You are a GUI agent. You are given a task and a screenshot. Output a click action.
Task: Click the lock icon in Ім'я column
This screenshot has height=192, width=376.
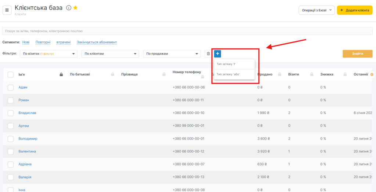(x=62, y=74)
